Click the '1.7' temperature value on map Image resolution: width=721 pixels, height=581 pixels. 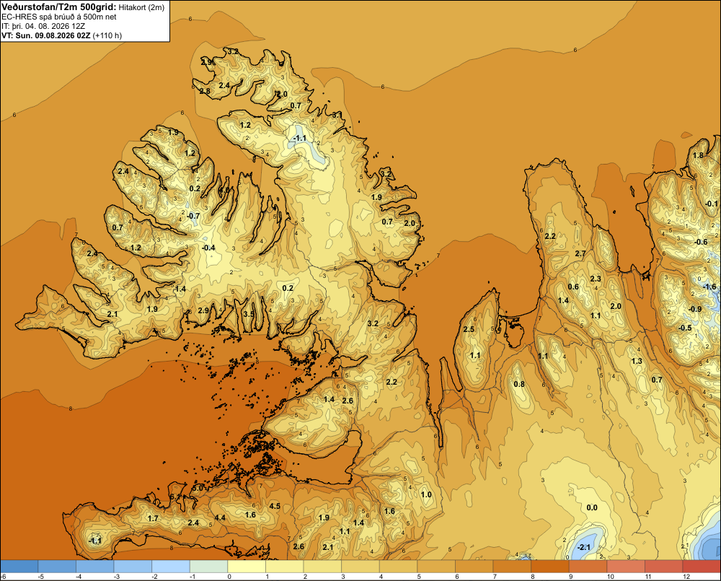click(x=153, y=518)
